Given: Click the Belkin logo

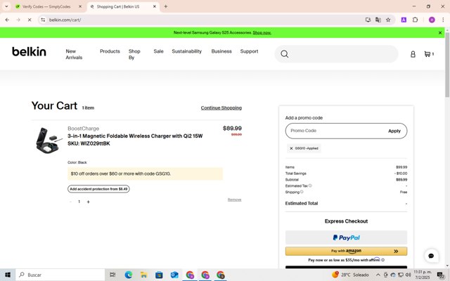Looking at the screenshot, I should [x=29, y=51].
